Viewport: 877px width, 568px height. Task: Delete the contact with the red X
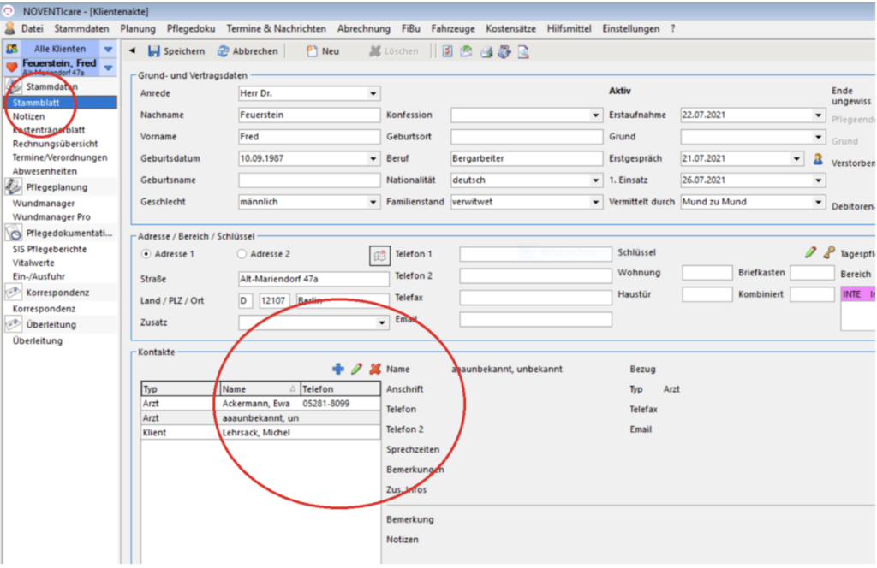(x=375, y=369)
